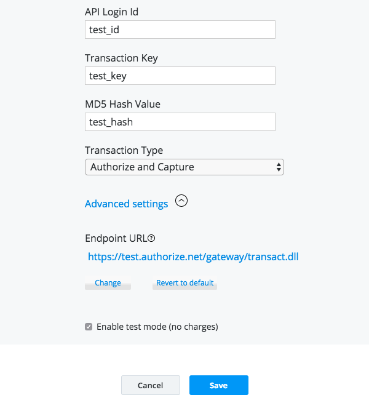This screenshot has width=369, height=403.
Task: Click the up-down arrows on Transaction Type select
Action: pyautogui.click(x=279, y=167)
